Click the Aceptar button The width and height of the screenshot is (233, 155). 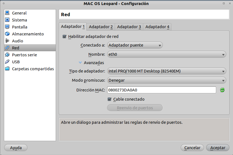tap(218, 148)
